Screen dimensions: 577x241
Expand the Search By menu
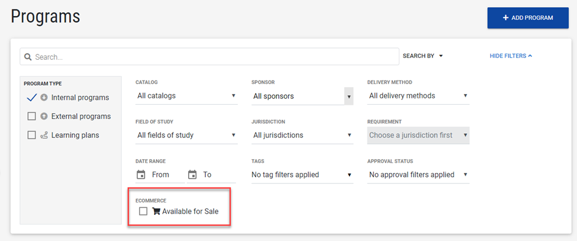423,56
